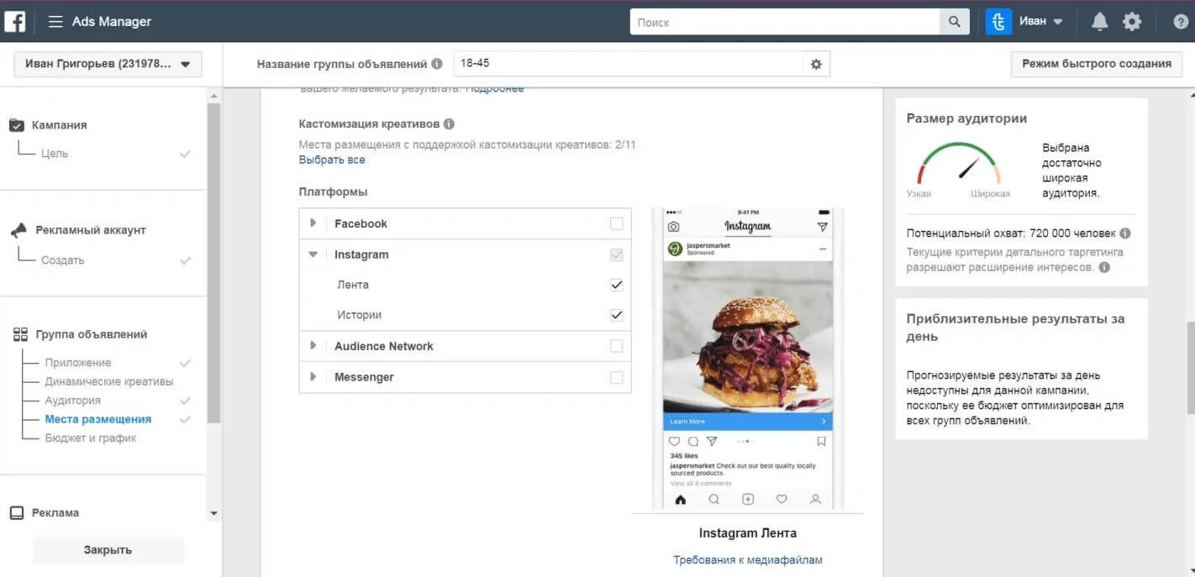Click the Facebook logo
1195x577 pixels.
pos(15,20)
